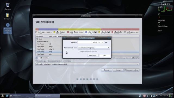Click the CPU usage graph desktop widget
The height and width of the screenshot is (98, 174).
tap(165, 9)
